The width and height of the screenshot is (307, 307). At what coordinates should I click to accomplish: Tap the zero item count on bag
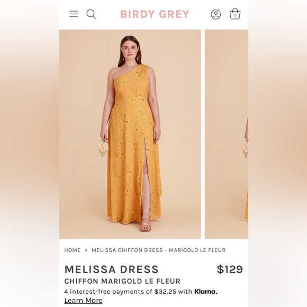point(235,15)
